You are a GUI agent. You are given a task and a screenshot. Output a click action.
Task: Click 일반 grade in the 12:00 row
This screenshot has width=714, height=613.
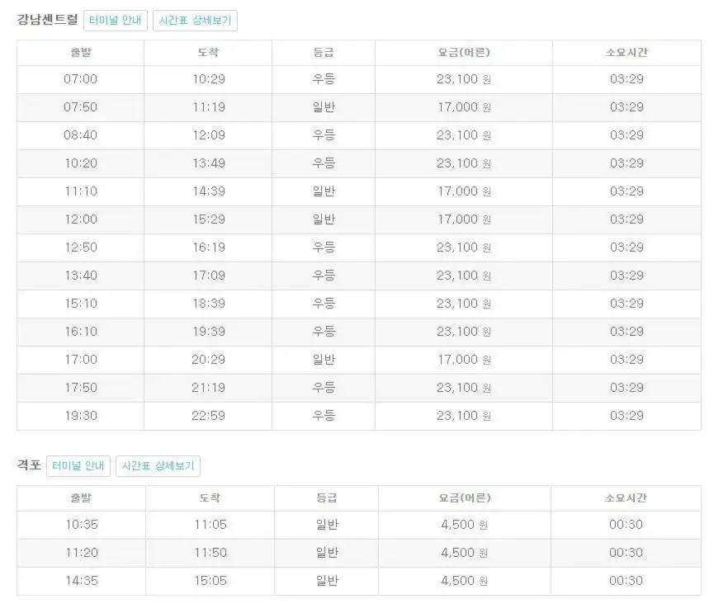click(324, 219)
